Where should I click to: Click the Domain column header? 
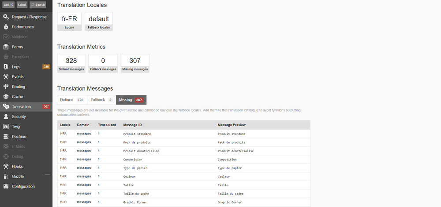83,125
